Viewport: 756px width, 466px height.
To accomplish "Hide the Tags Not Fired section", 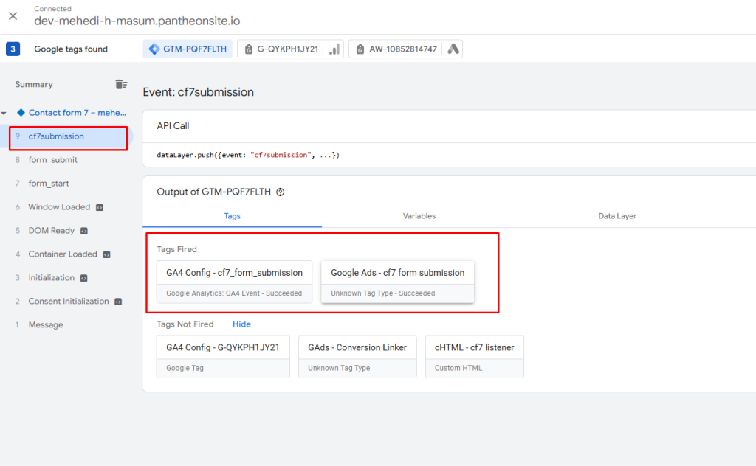I will [x=241, y=324].
